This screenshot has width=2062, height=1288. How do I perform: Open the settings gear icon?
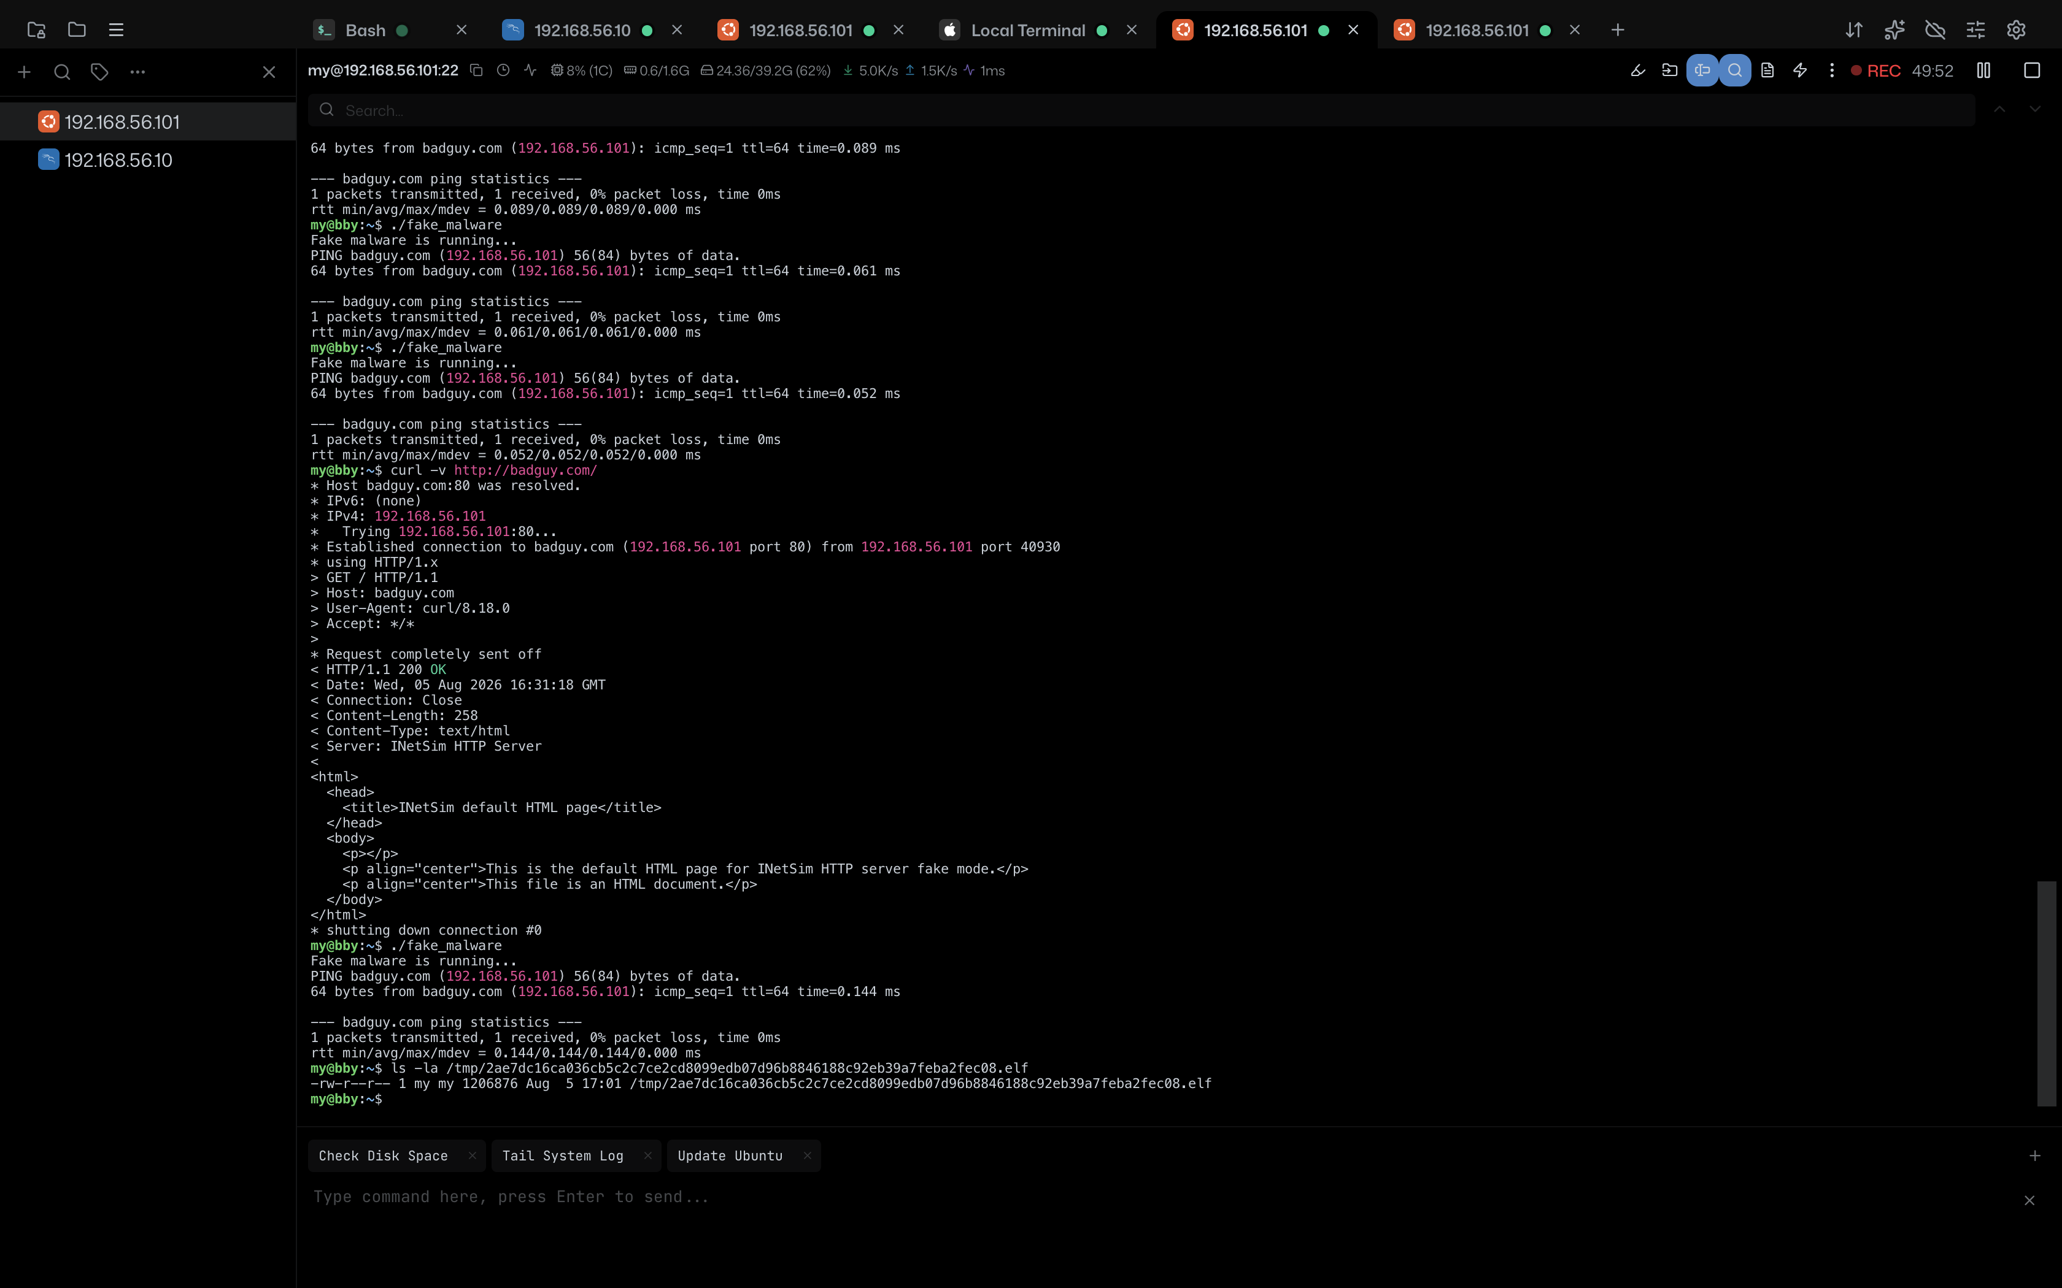pyautogui.click(x=2016, y=30)
